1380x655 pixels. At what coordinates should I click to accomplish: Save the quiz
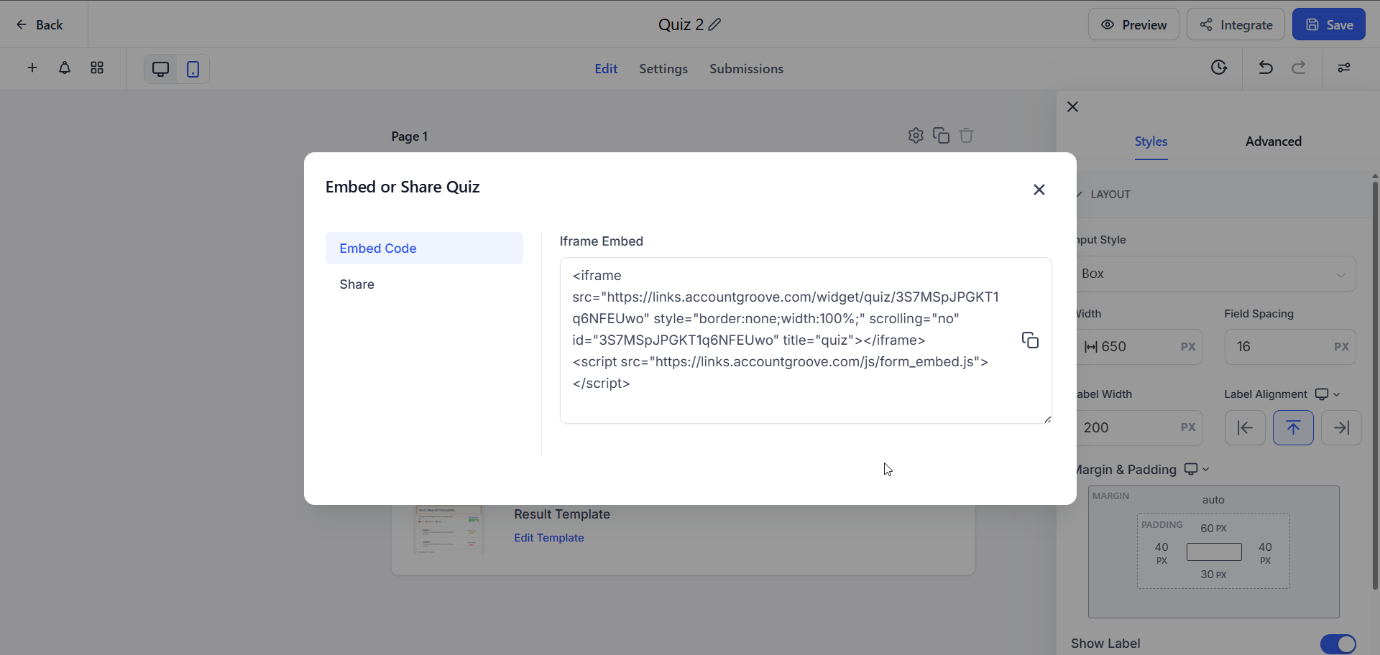[1329, 24]
